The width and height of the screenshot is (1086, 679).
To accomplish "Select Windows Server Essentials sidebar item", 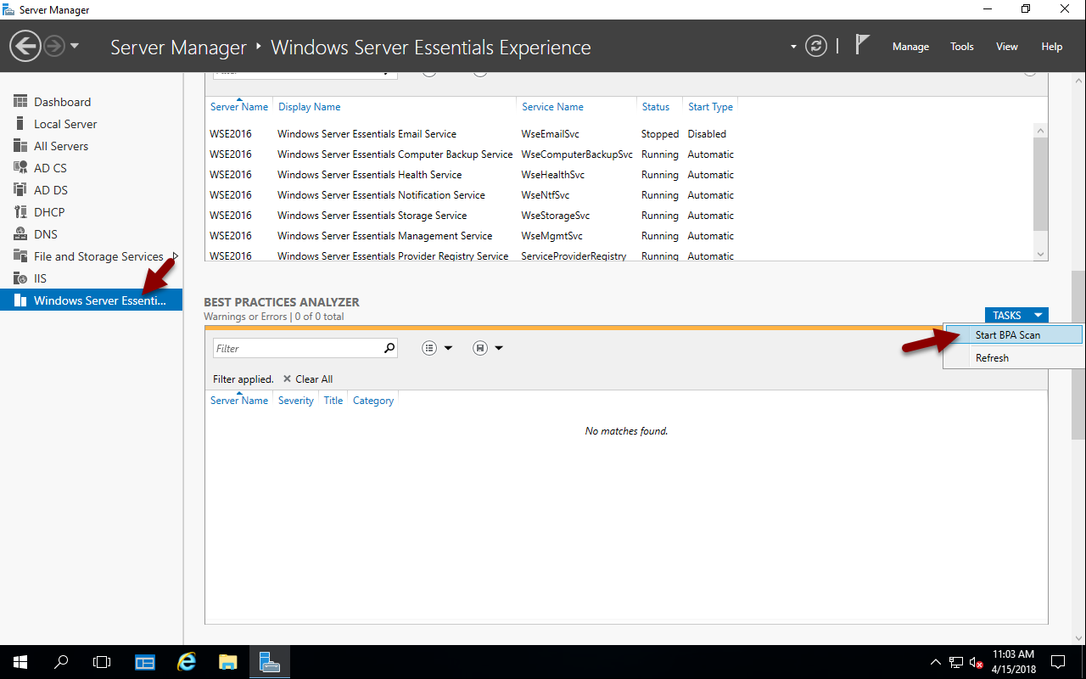I will click(x=92, y=300).
